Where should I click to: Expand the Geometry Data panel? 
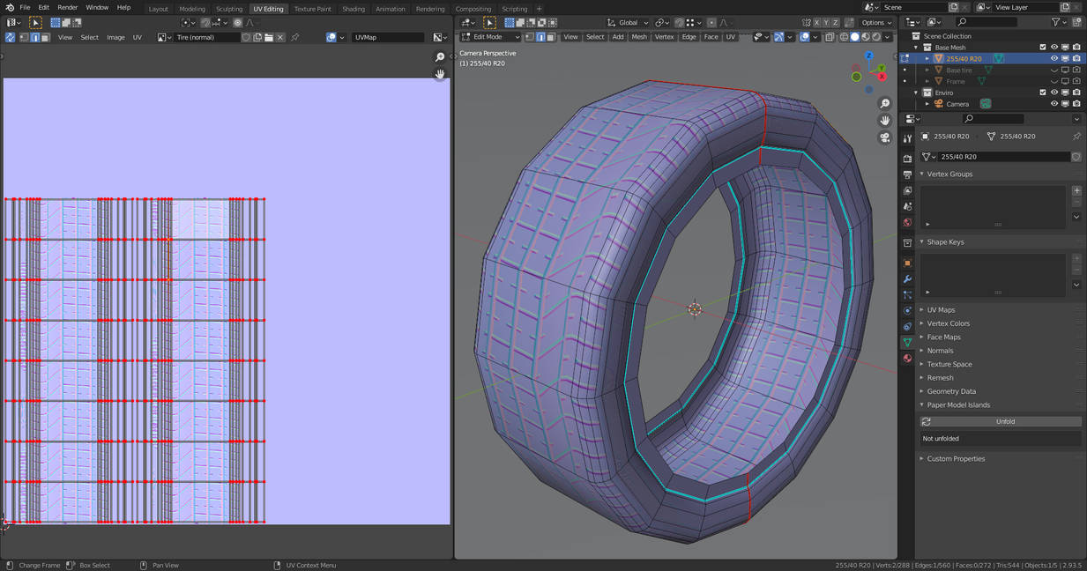coord(950,391)
